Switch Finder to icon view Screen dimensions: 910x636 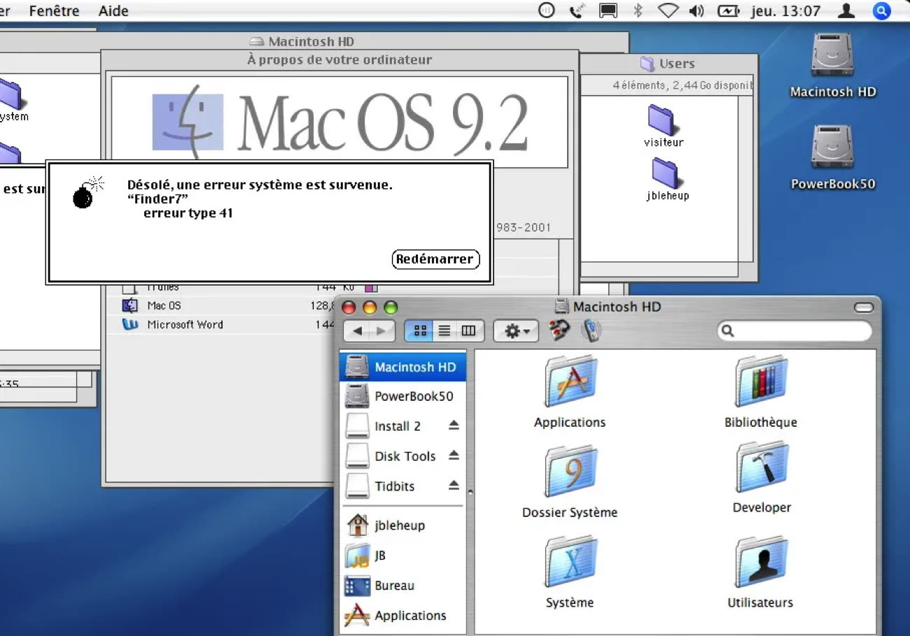pyautogui.click(x=420, y=331)
